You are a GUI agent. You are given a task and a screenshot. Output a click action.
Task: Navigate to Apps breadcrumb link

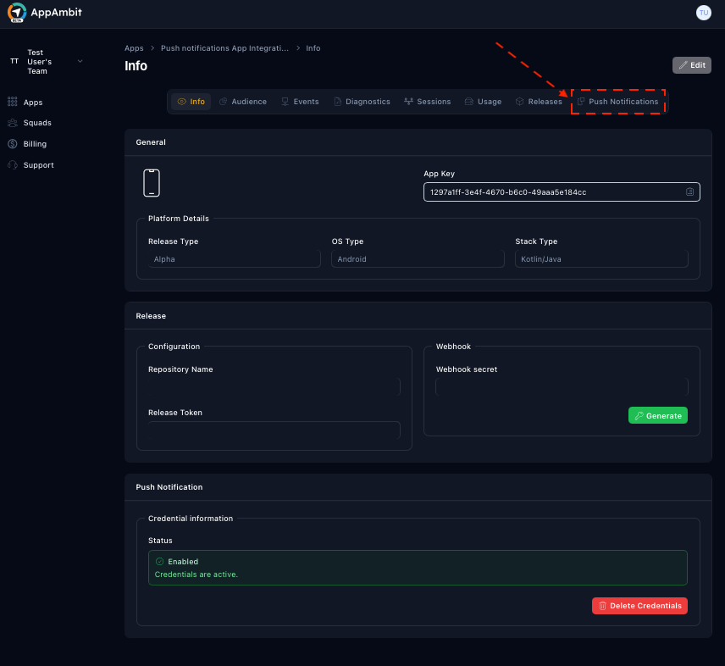click(134, 48)
